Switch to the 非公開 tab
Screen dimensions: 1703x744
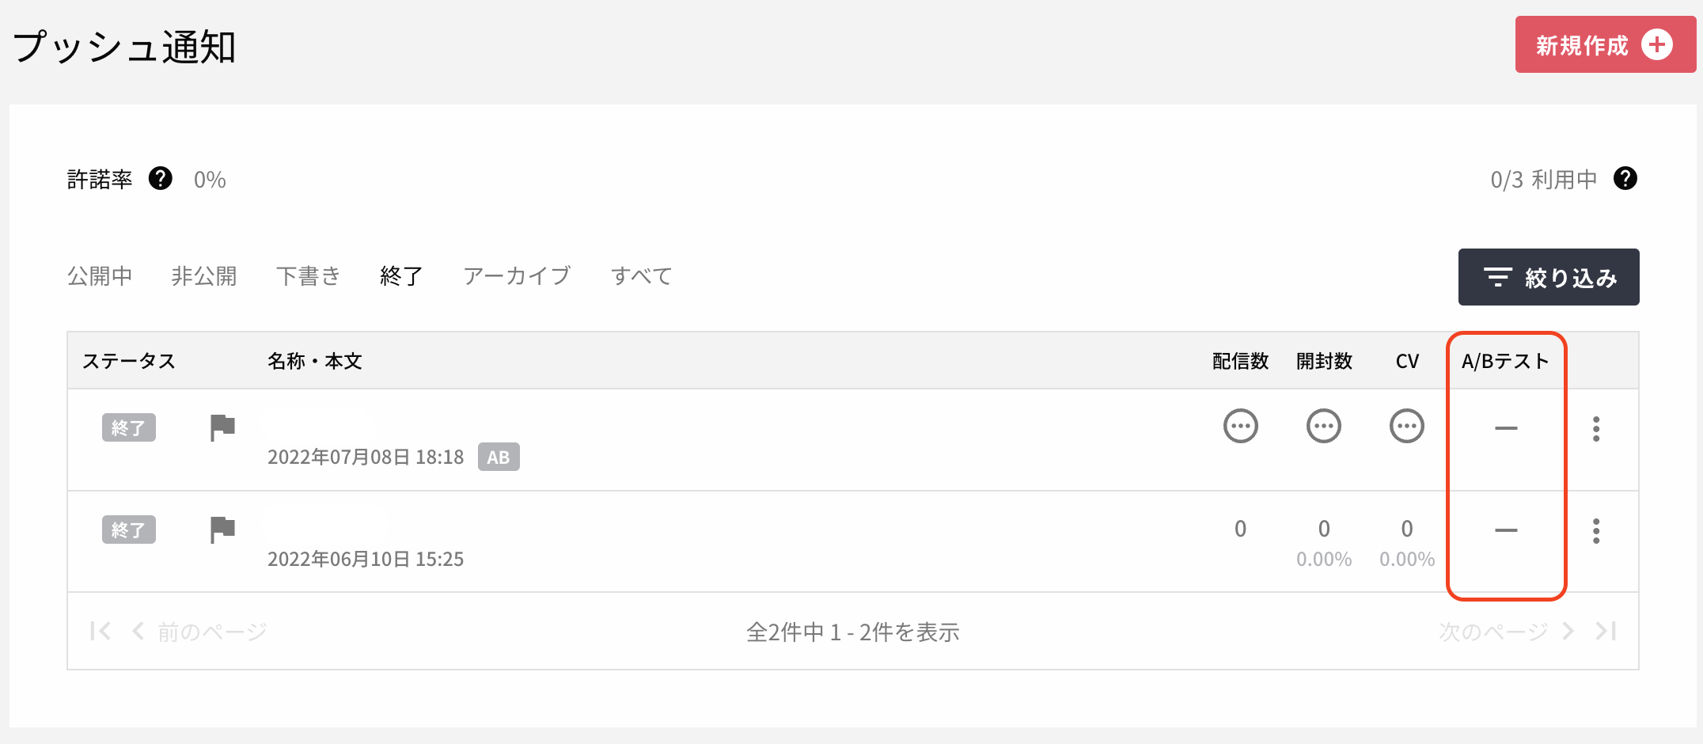coord(204,276)
